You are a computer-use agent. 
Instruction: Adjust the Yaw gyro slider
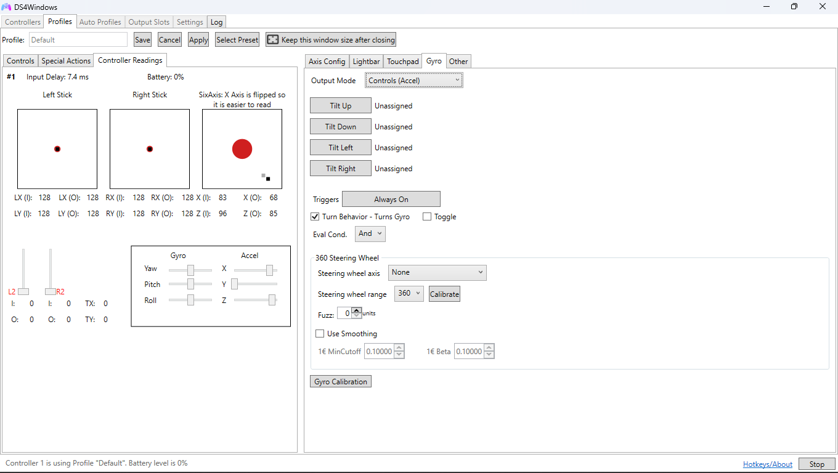click(x=192, y=269)
